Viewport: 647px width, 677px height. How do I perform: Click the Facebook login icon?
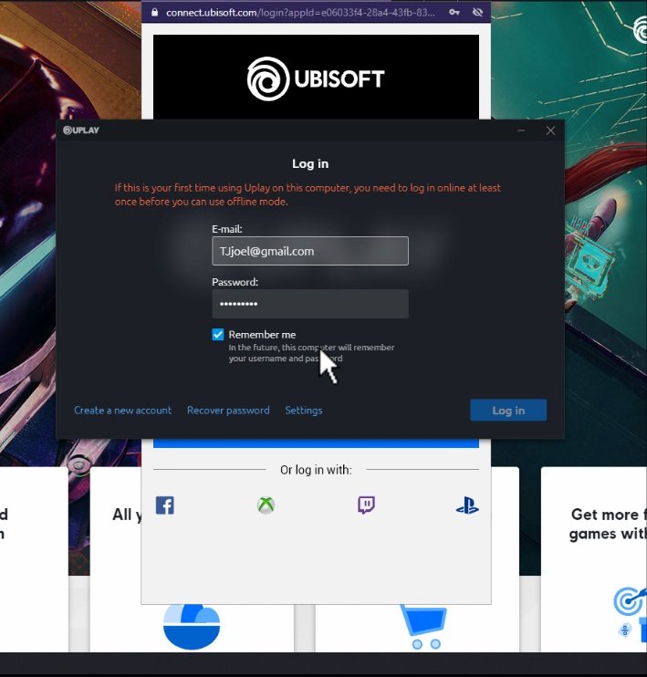(x=164, y=505)
